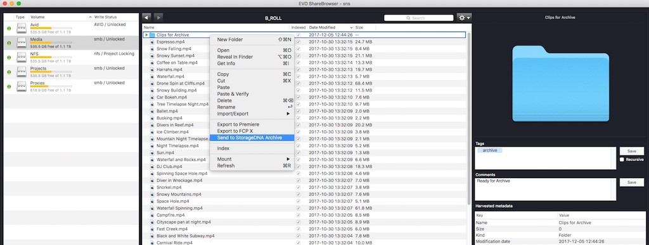The width and height of the screenshot is (649, 245).
Task: Open the gear settings dropdown
Action: pyautogui.click(x=464, y=18)
